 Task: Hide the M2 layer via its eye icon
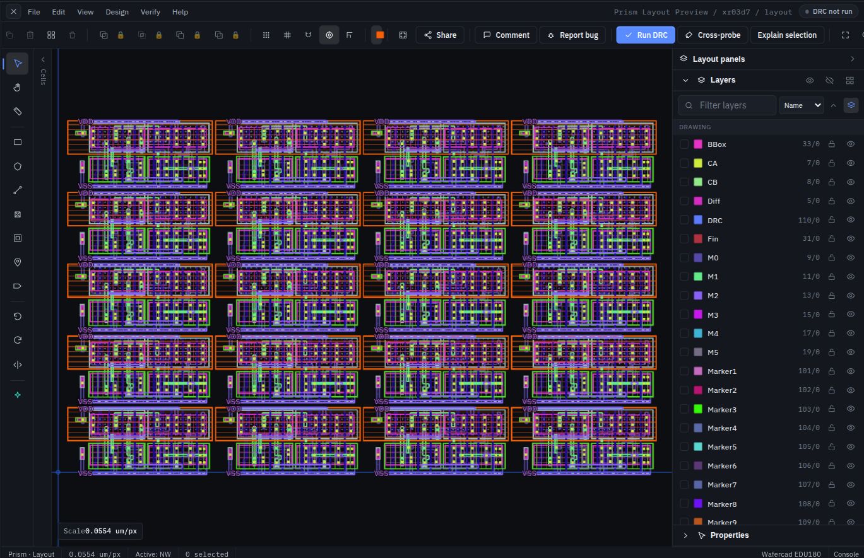pyautogui.click(x=850, y=296)
